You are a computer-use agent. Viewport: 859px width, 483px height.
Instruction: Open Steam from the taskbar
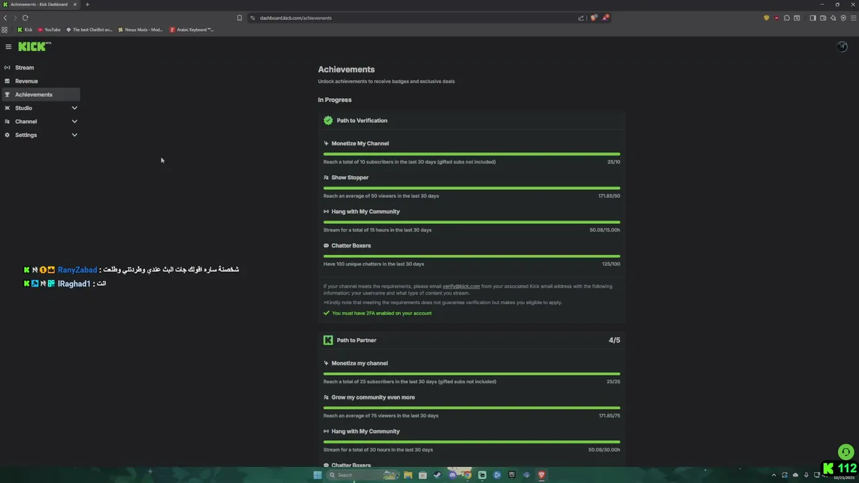(x=438, y=475)
